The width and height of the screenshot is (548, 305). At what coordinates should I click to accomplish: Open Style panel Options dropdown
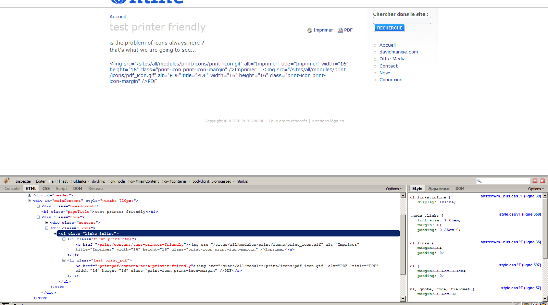(536, 189)
